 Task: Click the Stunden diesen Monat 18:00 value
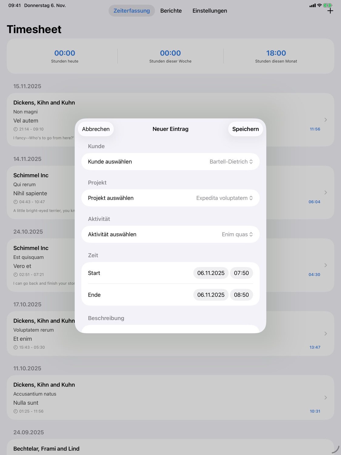[x=276, y=53]
